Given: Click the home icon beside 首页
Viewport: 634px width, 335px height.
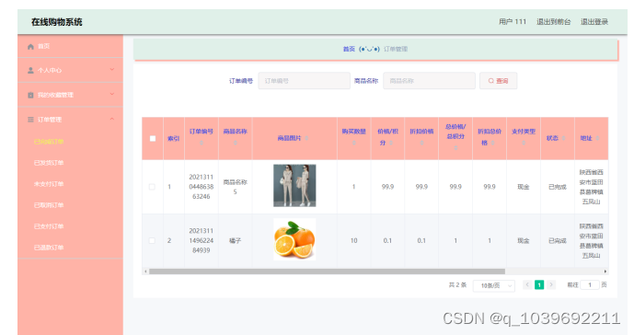Looking at the screenshot, I should [30, 47].
